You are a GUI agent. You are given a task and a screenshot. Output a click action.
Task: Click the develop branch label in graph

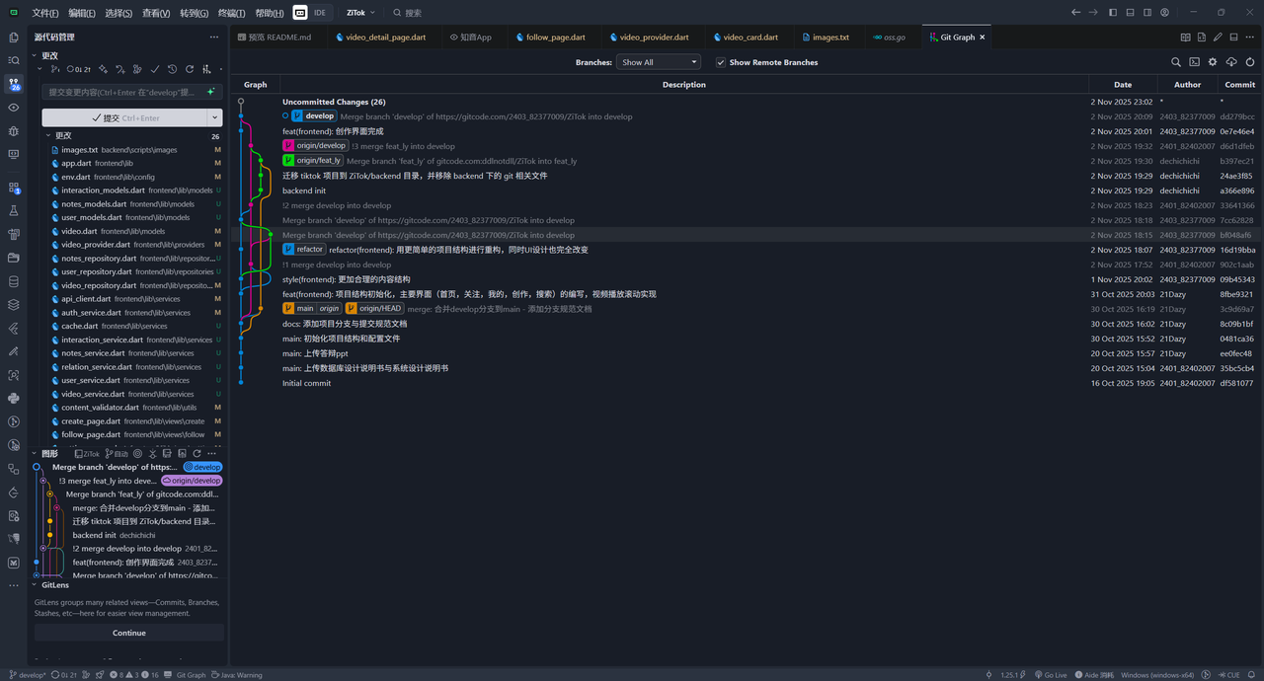pyautogui.click(x=314, y=116)
